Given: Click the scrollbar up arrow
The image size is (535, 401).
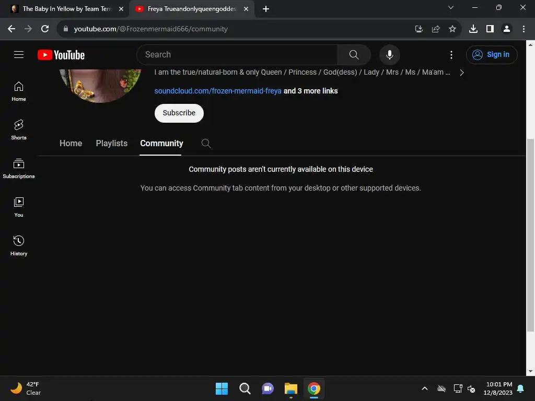Looking at the screenshot, I should coord(530,45).
